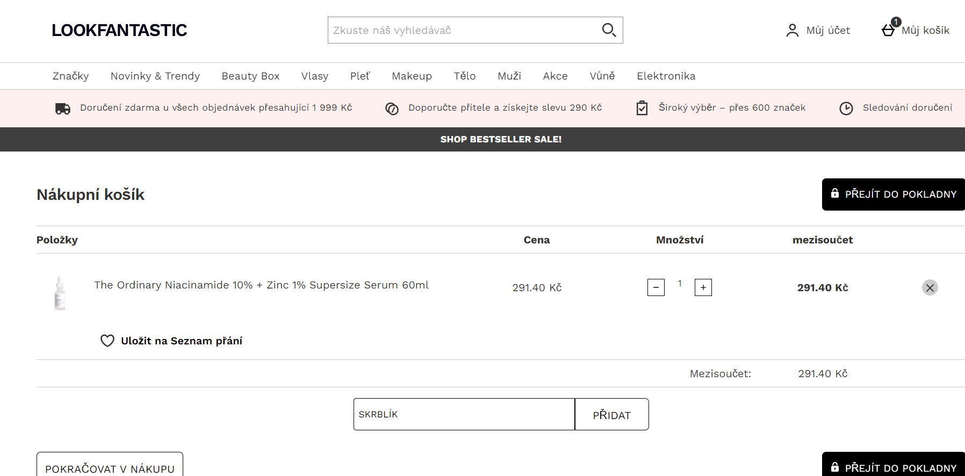The height and width of the screenshot is (476, 965).
Task: Click the search magnifier icon
Action: click(609, 30)
